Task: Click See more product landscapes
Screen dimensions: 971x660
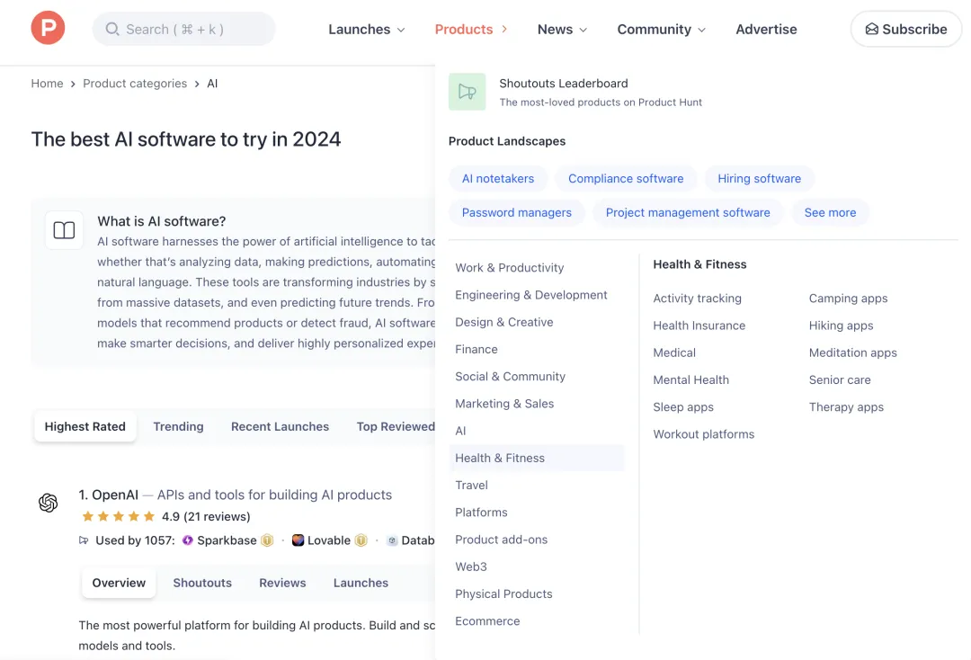Action: click(x=831, y=212)
